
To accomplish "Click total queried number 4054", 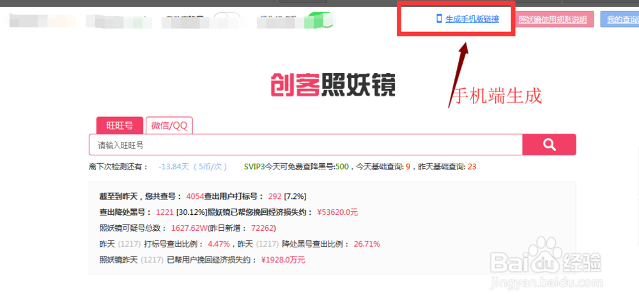I will (x=193, y=196).
